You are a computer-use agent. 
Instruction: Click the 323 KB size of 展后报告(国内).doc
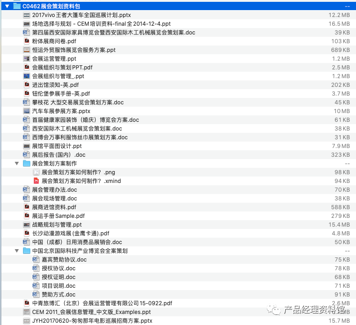(340, 155)
